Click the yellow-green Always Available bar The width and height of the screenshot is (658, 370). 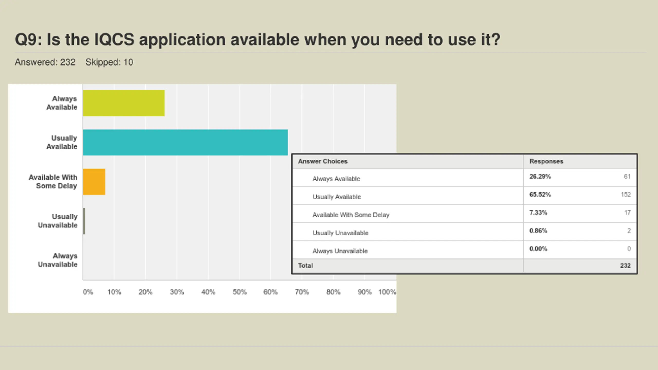124,103
